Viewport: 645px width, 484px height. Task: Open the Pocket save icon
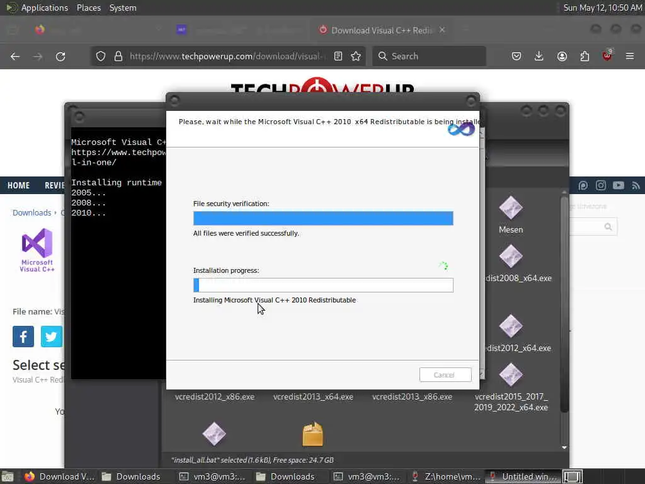[517, 56]
